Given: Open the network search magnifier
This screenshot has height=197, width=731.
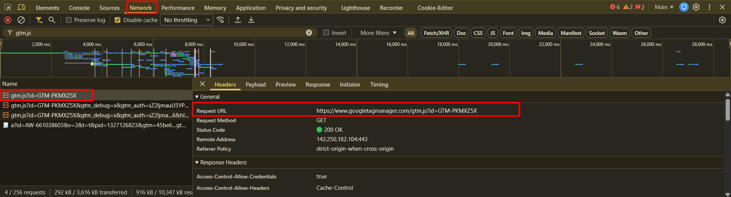Looking at the screenshot, I should click(52, 20).
